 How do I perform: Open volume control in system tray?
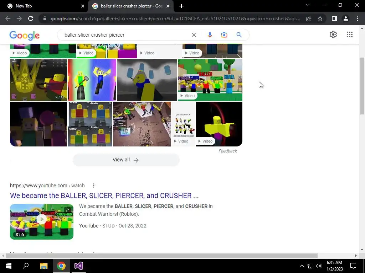click(x=319, y=266)
